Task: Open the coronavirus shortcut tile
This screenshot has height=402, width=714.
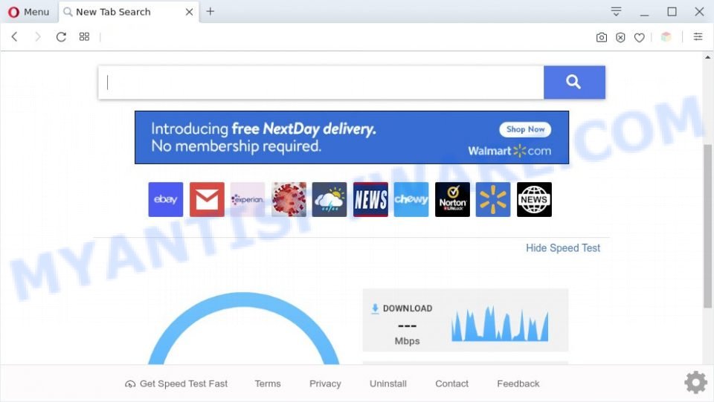Action: (289, 200)
